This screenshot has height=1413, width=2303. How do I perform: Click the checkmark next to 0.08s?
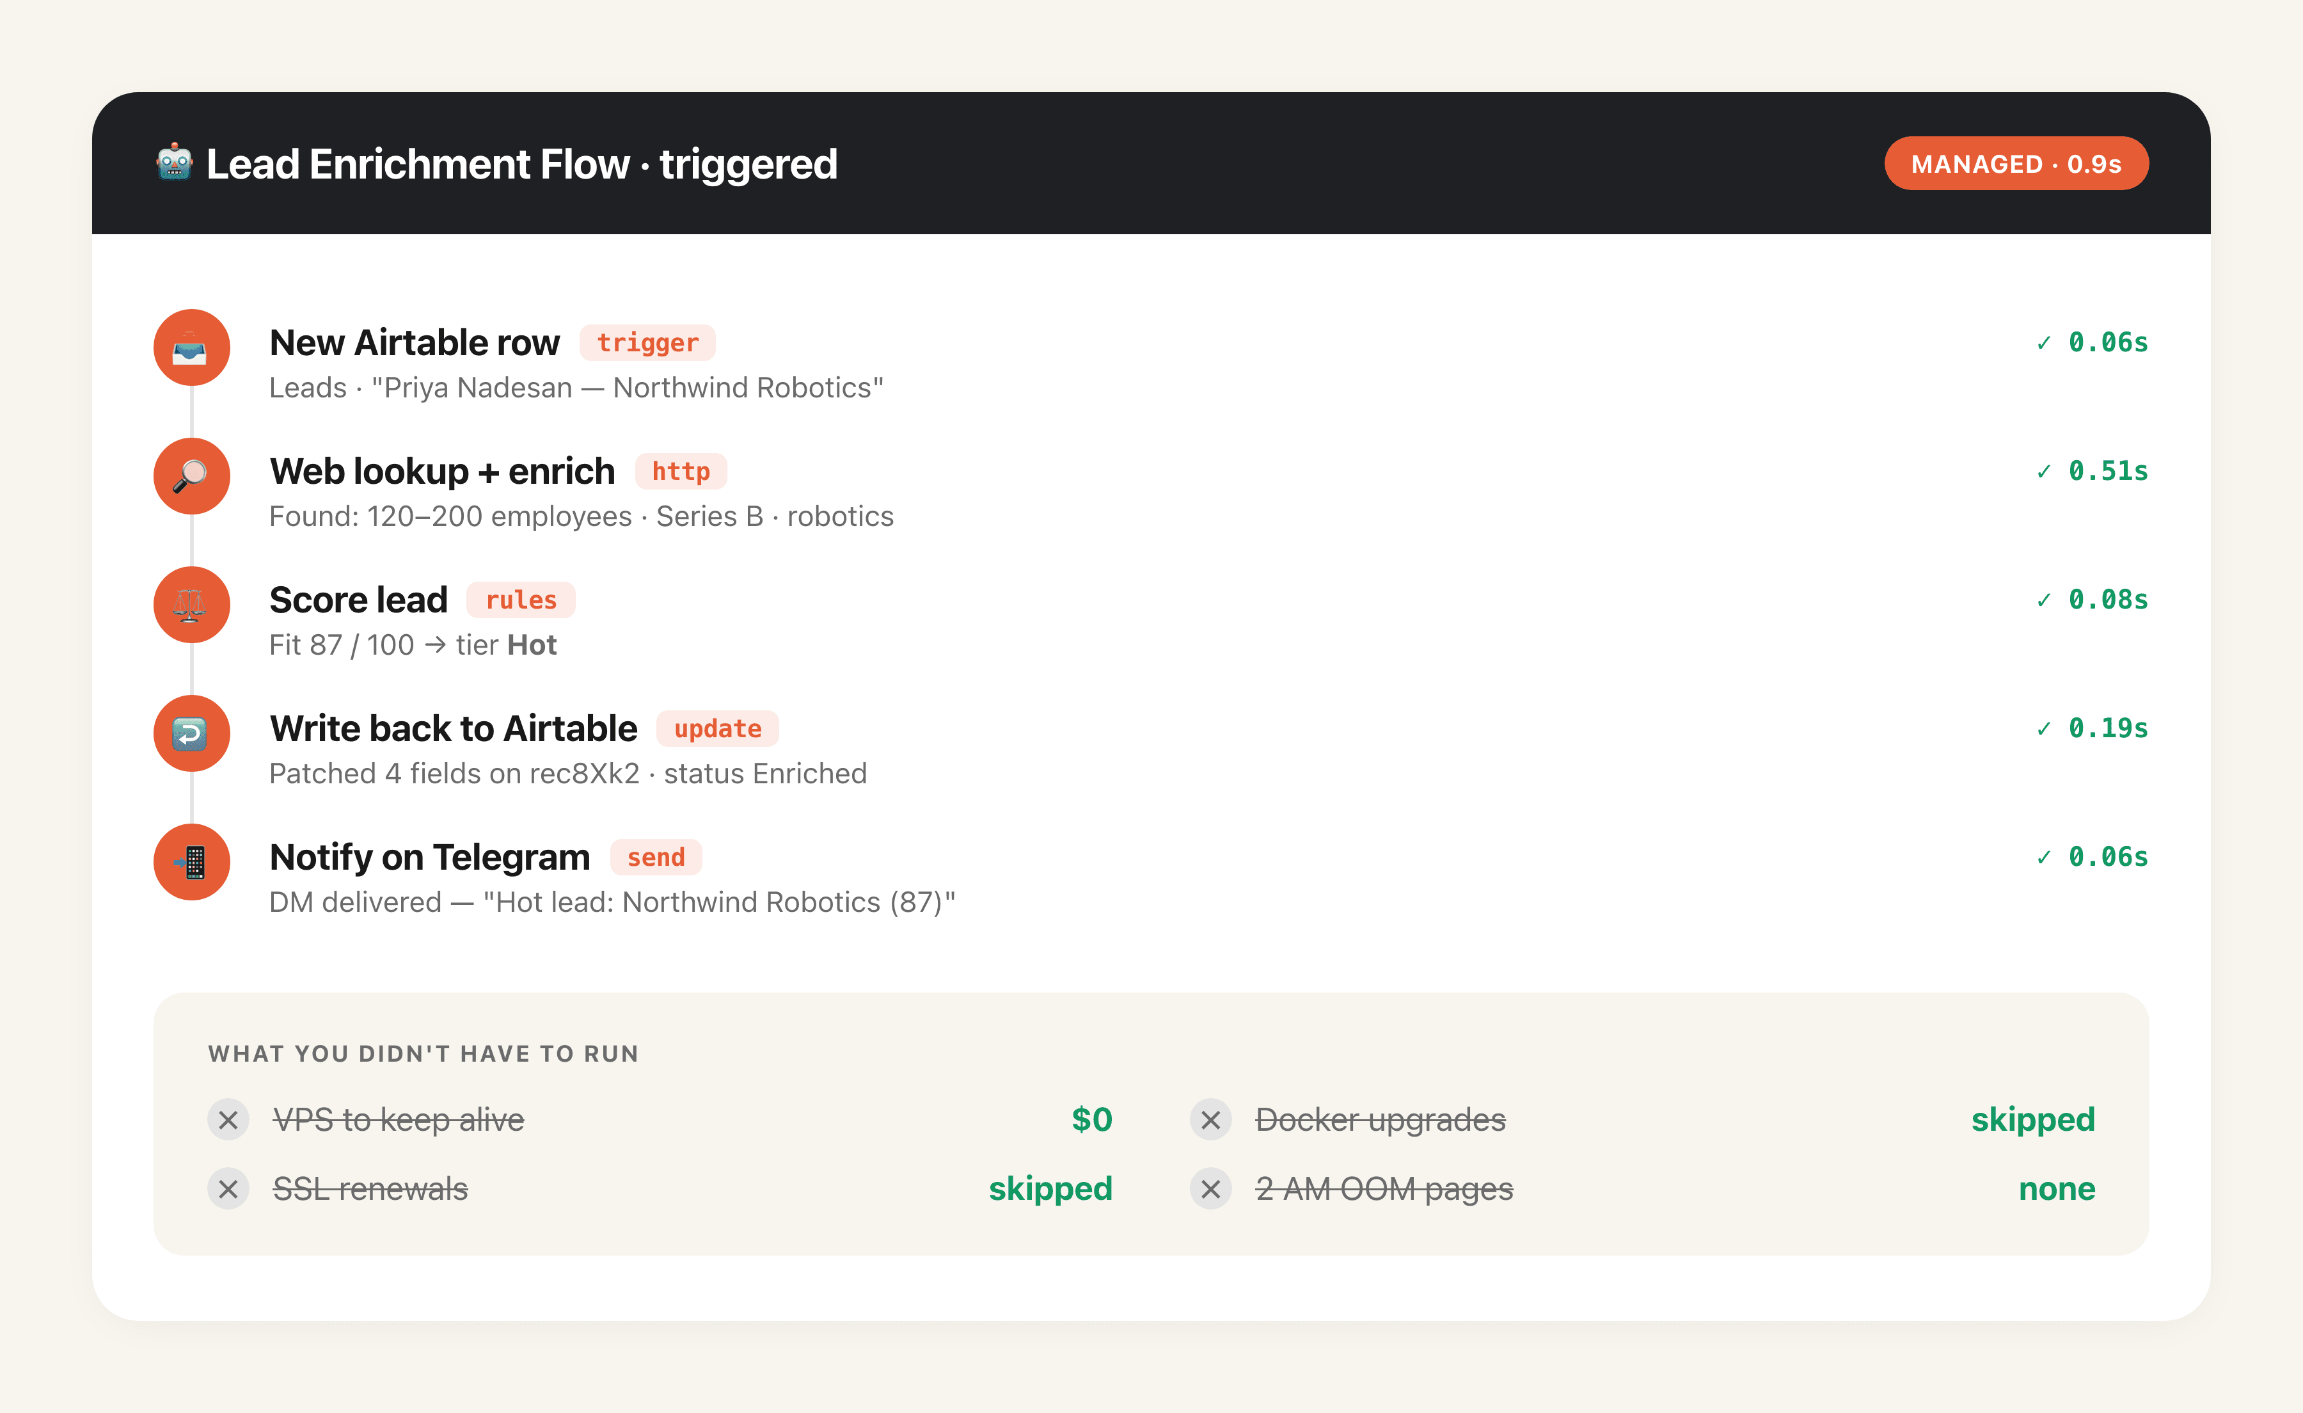pos(2044,600)
